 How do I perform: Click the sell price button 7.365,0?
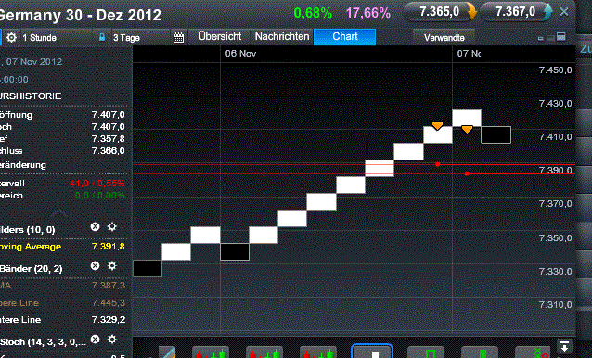click(440, 12)
